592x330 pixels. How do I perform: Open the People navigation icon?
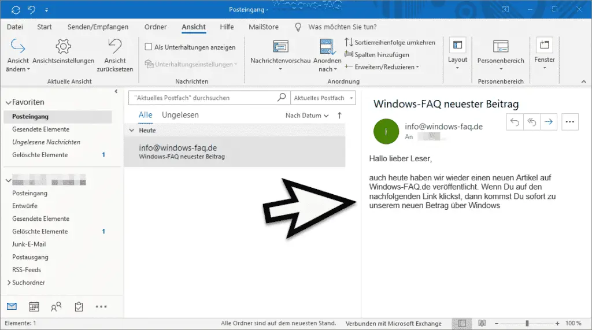tap(56, 306)
